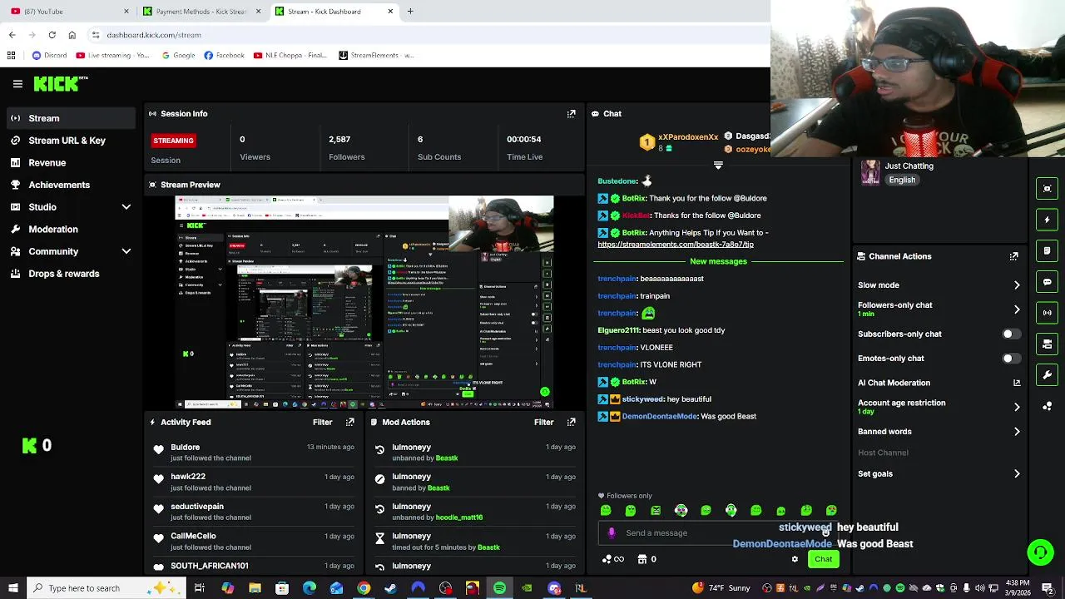Open Set goals arrow
This screenshot has height=599, width=1065.
1017,474
